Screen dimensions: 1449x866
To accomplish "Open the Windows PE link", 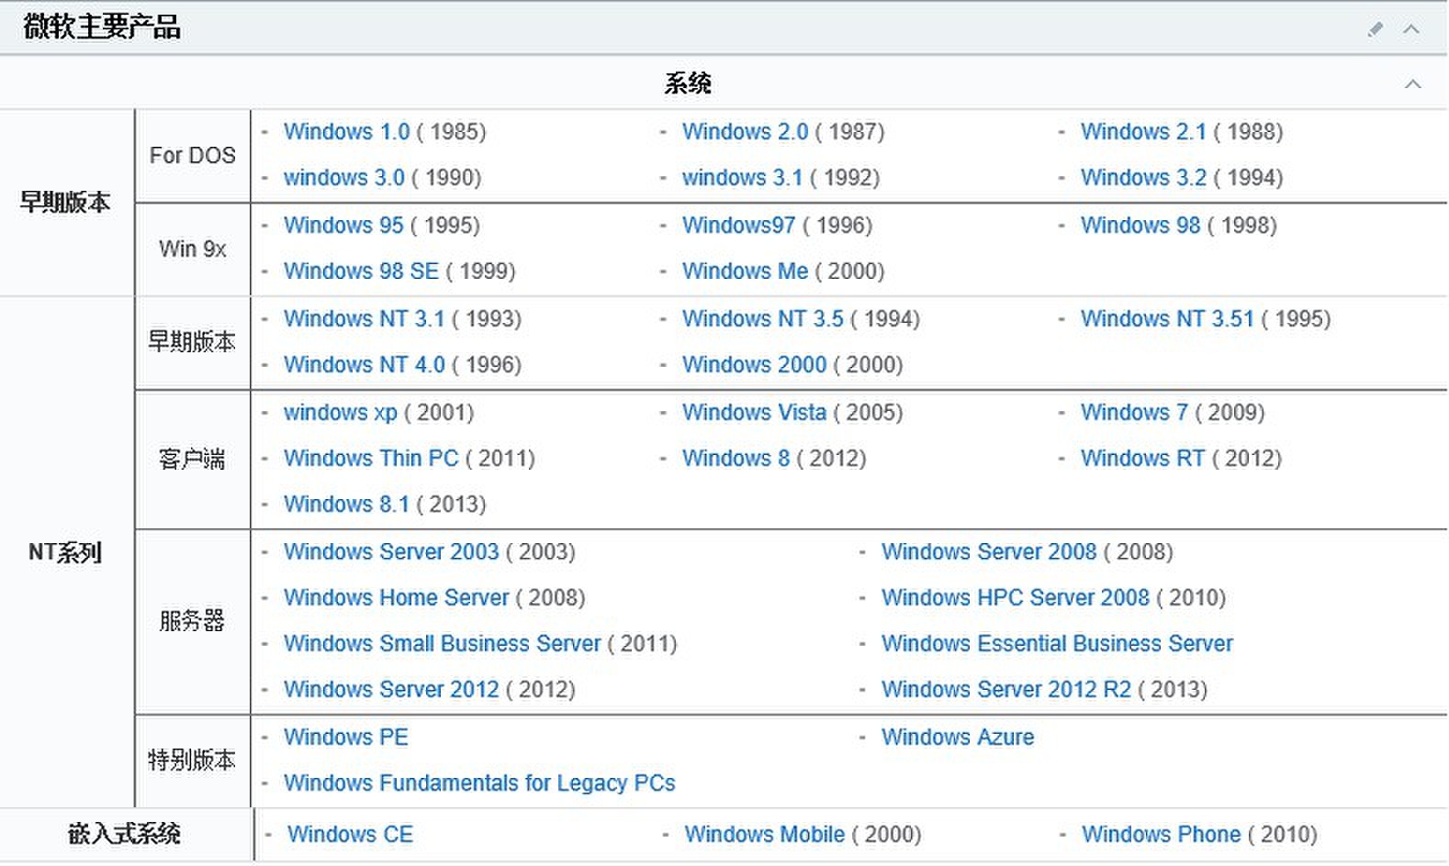I will pyautogui.click(x=346, y=737).
